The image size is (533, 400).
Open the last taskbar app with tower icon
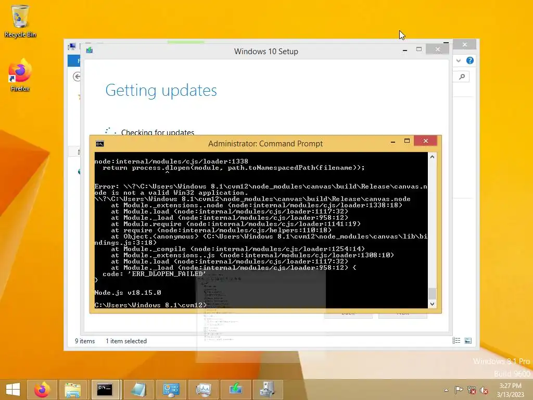coord(268,390)
